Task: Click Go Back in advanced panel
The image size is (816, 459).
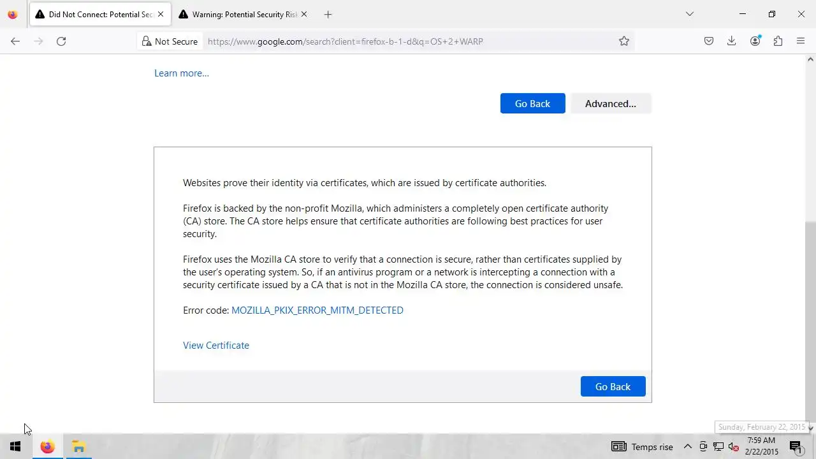Action: pyautogui.click(x=613, y=386)
